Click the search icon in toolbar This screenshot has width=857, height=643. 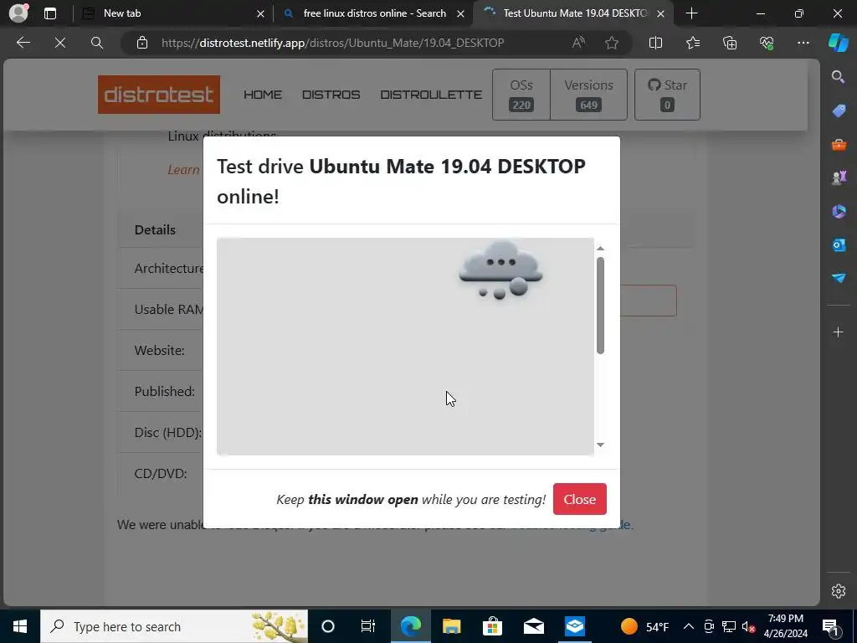(x=97, y=43)
